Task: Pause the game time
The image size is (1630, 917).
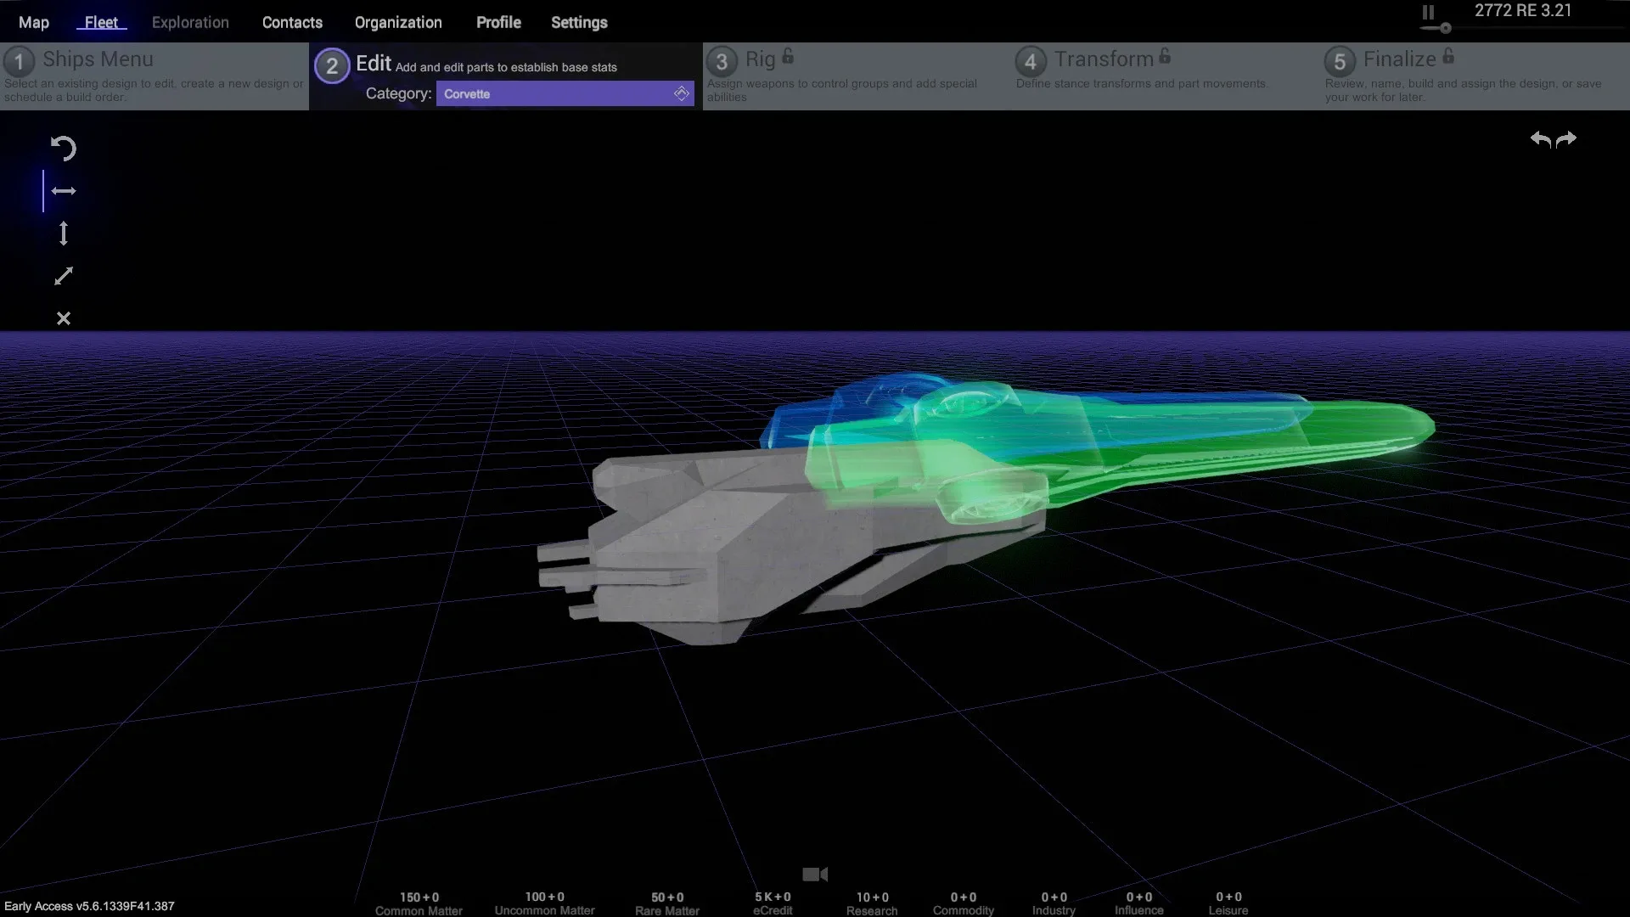Action: pyautogui.click(x=1428, y=12)
